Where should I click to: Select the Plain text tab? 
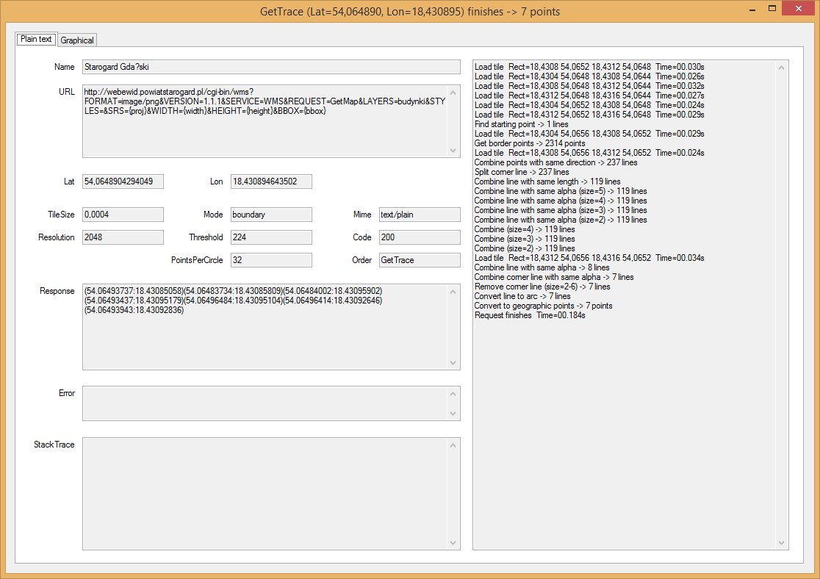tap(35, 40)
